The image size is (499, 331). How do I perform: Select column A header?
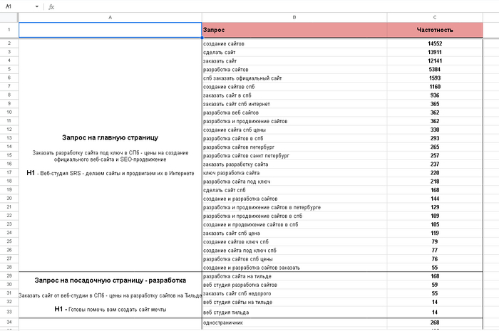pos(110,17)
